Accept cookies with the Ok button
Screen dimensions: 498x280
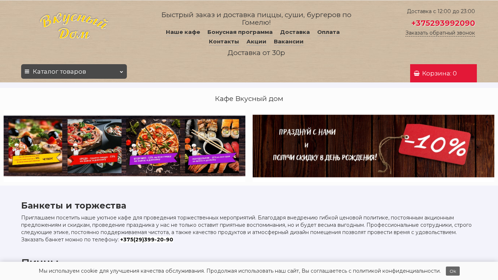[x=453, y=271]
